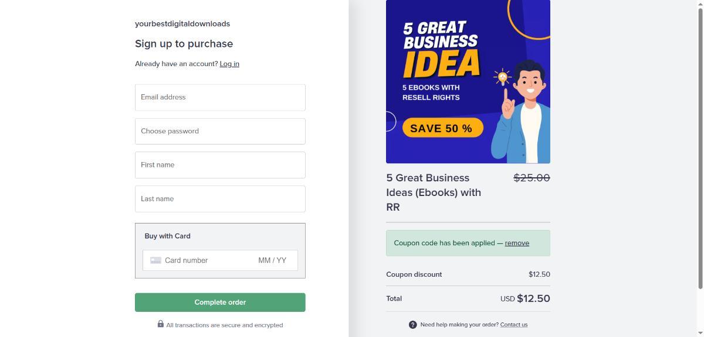Click the light bulb icon in product image
This screenshot has height=337, width=704.
click(x=502, y=77)
